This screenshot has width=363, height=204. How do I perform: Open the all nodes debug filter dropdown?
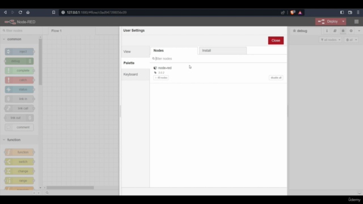coord(330,40)
